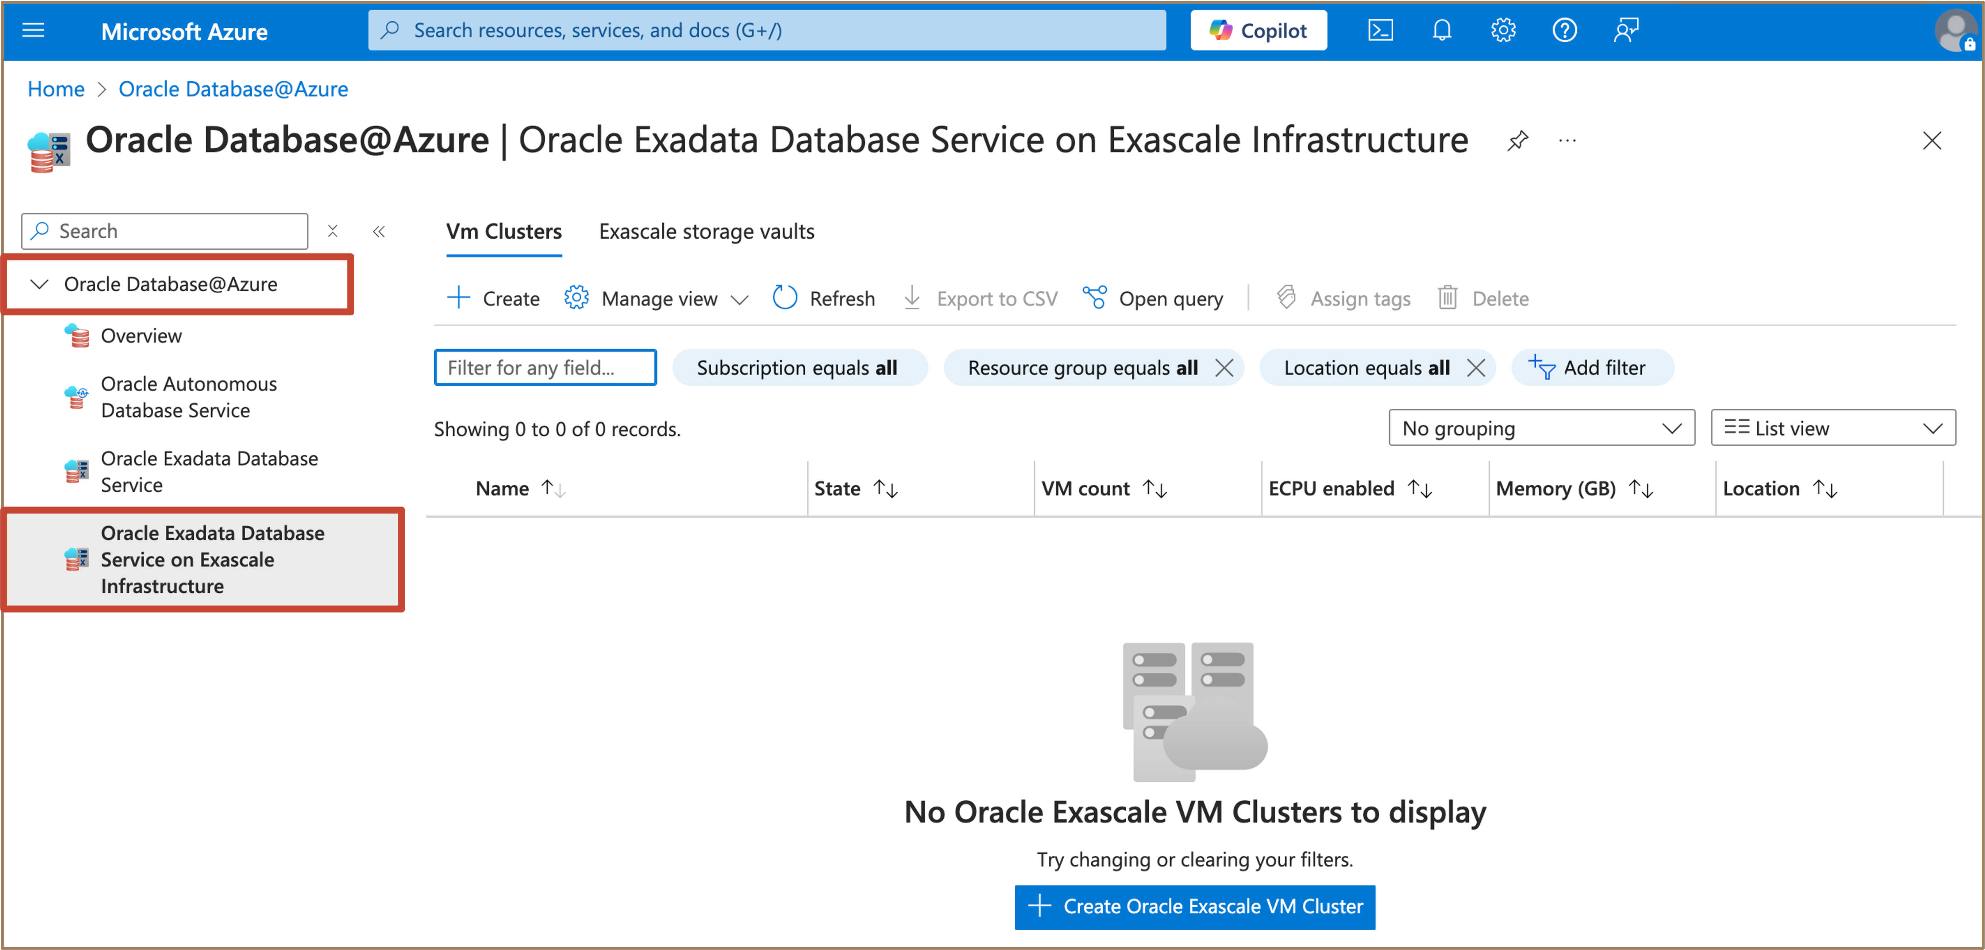Screen dimensions: 1985x950
Task: Collapse the sidebar with the double chevron
Action: pyautogui.click(x=378, y=231)
